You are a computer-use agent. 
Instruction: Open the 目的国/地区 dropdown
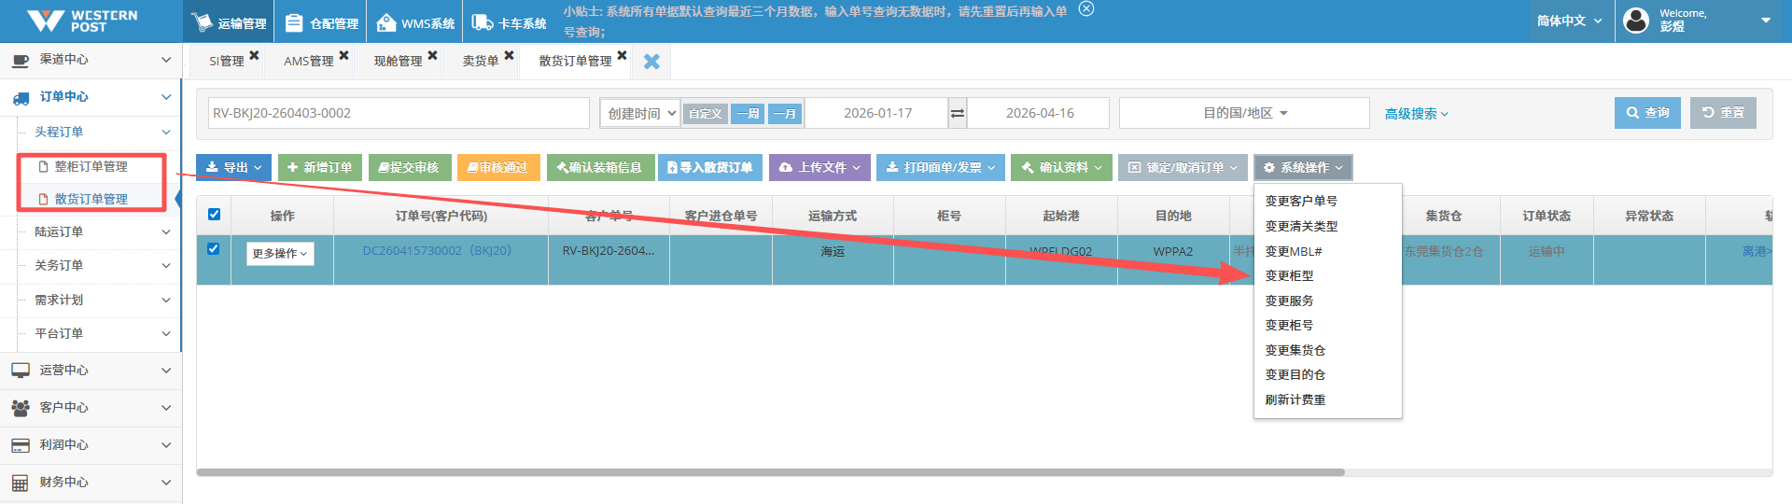(1244, 113)
